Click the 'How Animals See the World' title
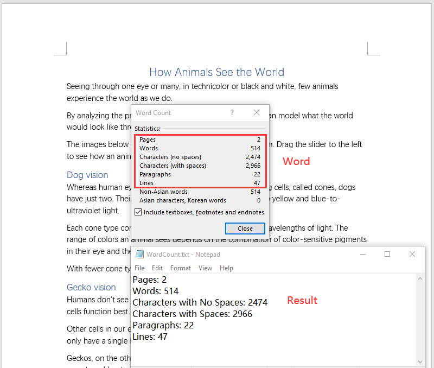434x368 pixels. [216, 72]
